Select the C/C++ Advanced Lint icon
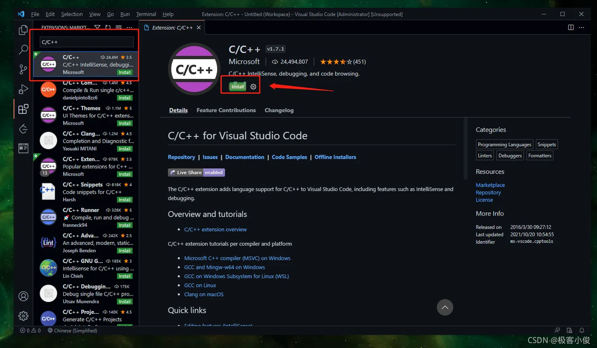The width and height of the screenshot is (597, 348). coord(49,242)
